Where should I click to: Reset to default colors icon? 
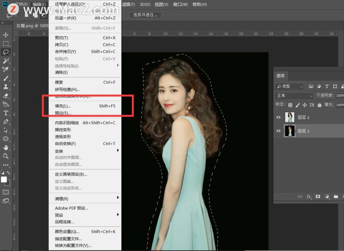(x=2, y=173)
